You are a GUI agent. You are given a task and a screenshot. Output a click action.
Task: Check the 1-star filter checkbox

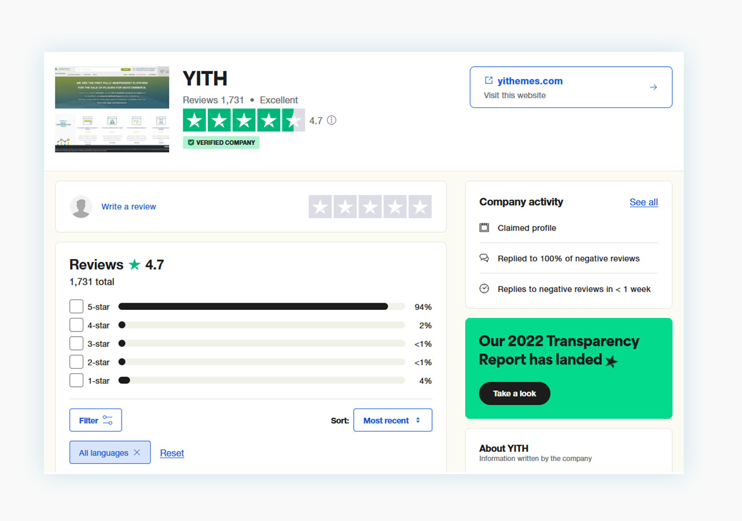coord(76,381)
